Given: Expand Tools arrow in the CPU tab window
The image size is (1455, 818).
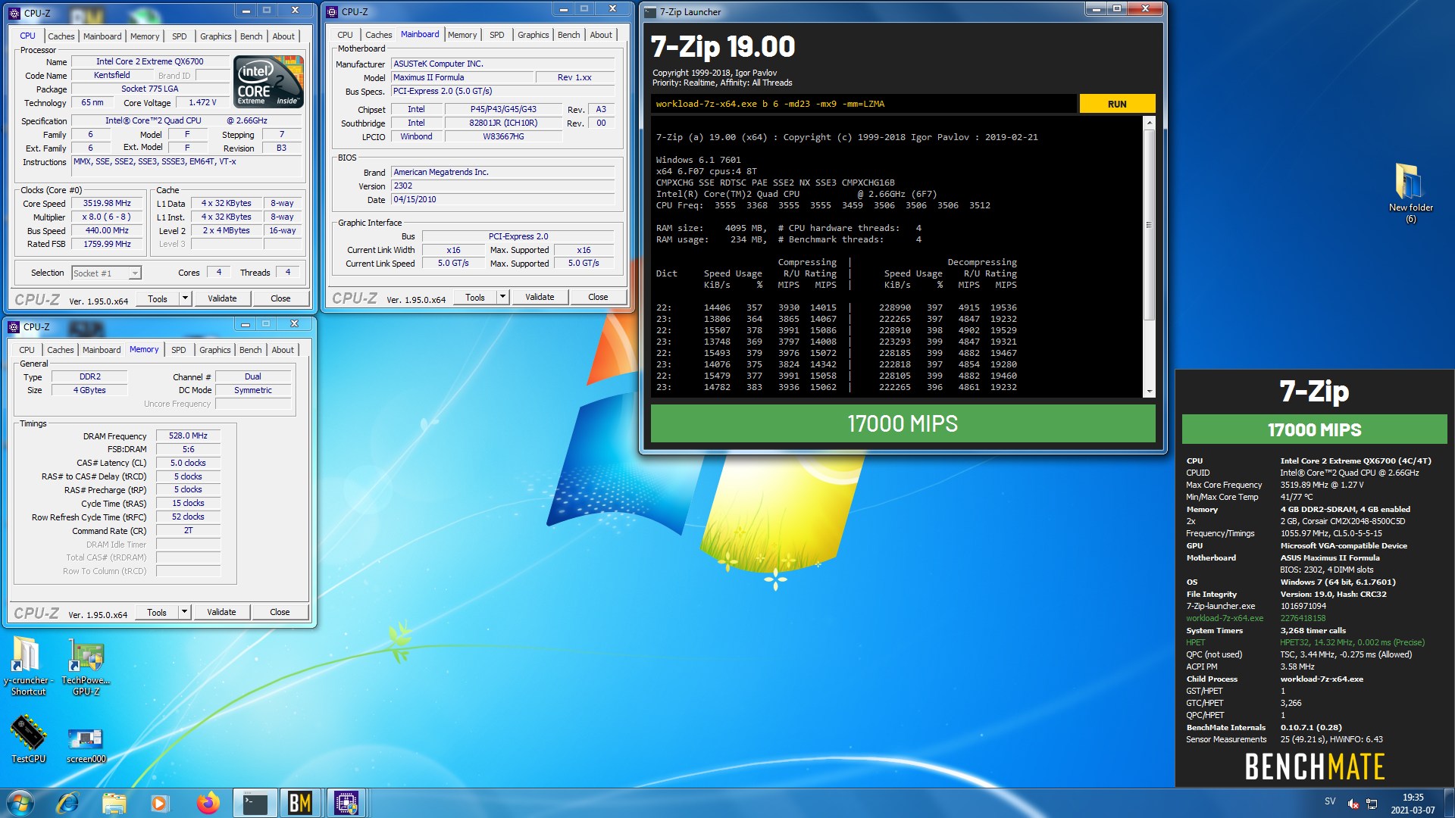Looking at the screenshot, I should point(185,298).
